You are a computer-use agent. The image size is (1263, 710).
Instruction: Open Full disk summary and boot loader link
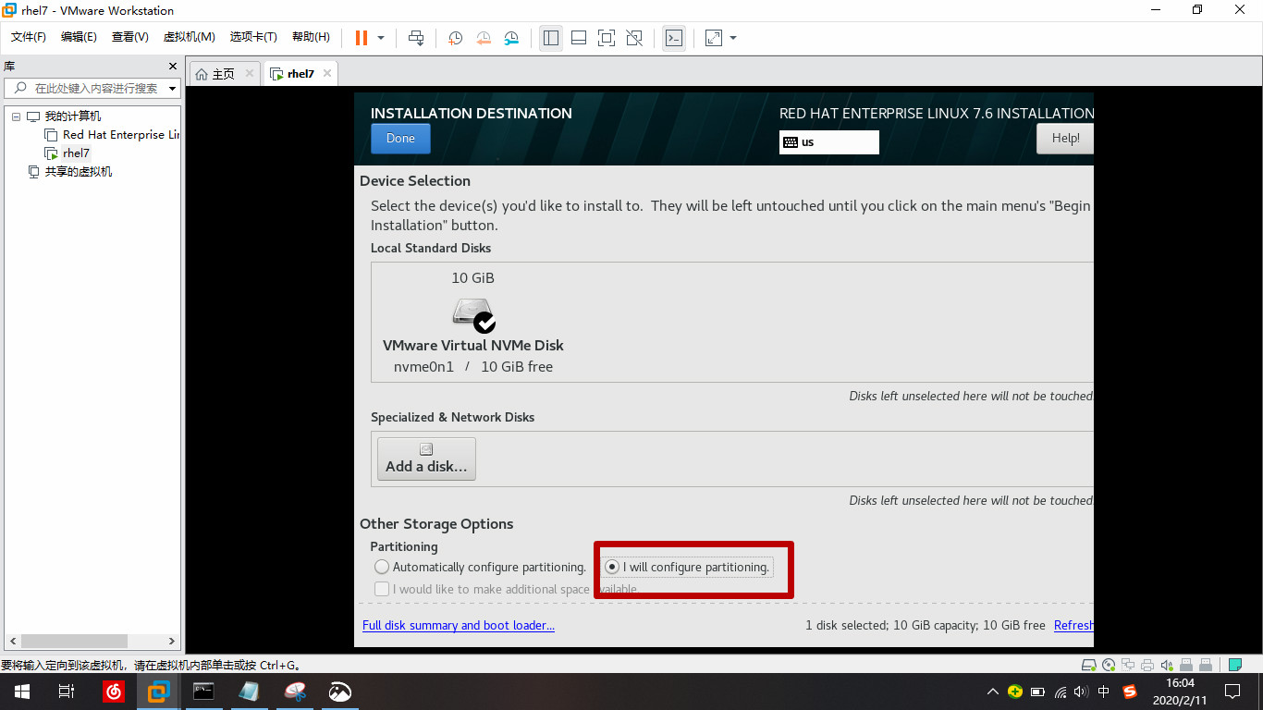[x=459, y=625]
